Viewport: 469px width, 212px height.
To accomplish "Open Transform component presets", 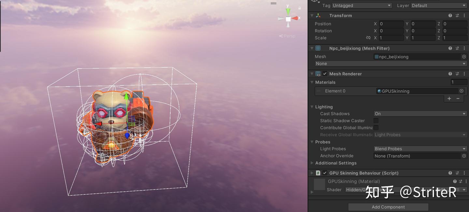I will click(457, 16).
